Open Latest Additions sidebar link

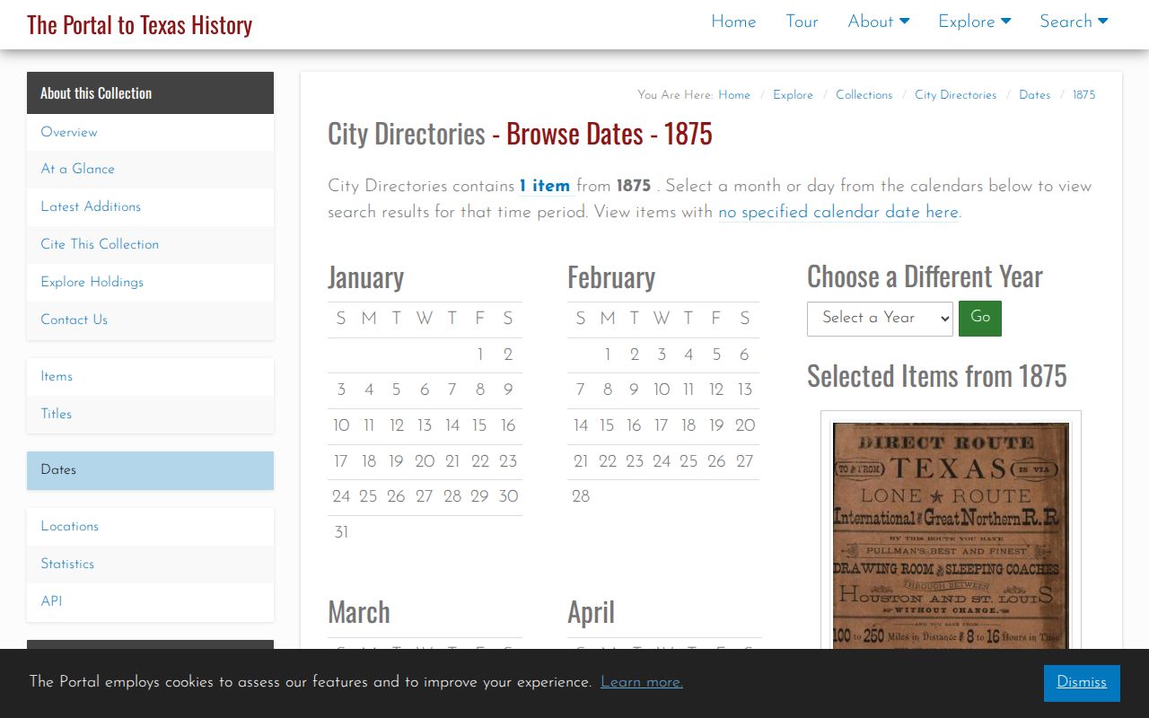(150, 206)
